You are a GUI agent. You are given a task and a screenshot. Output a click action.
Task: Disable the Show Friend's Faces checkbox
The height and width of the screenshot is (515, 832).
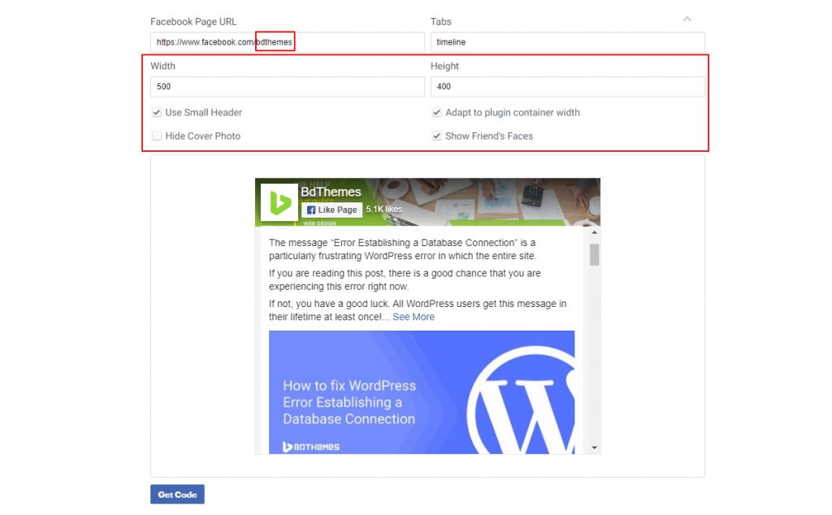[437, 136]
